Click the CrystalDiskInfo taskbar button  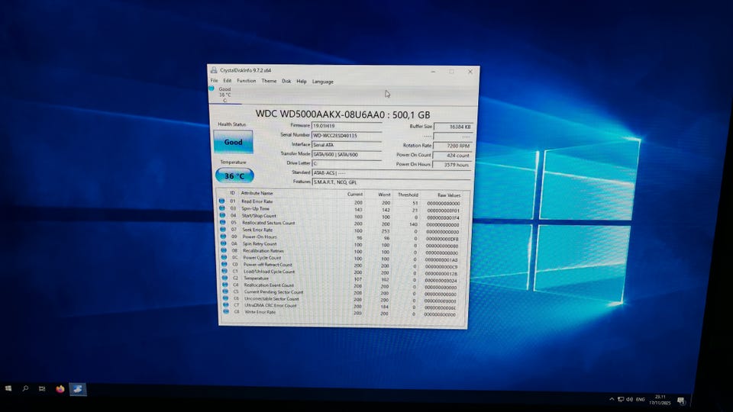click(x=78, y=389)
